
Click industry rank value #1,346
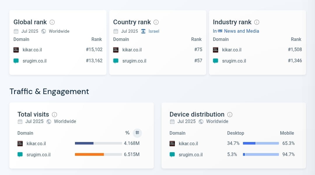click(x=295, y=60)
